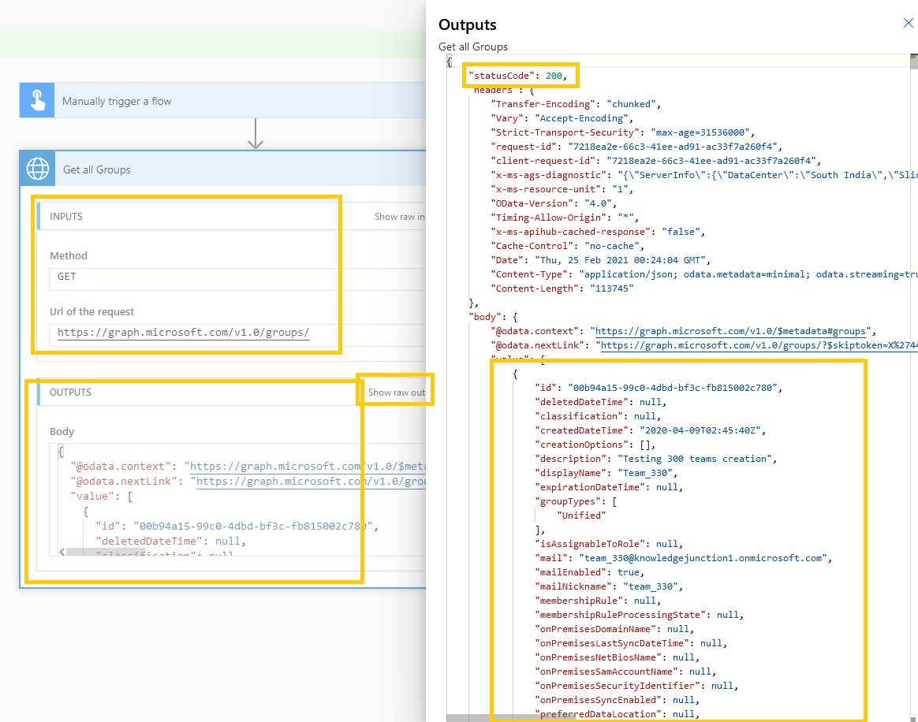Select "onPremisesSyncEnabled": null line
This screenshot has height=722, width=918.
617,701
